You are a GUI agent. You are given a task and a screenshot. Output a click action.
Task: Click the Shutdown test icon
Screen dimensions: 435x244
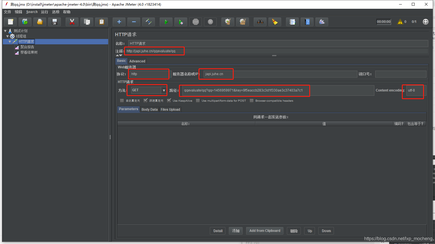pos(210,22)
